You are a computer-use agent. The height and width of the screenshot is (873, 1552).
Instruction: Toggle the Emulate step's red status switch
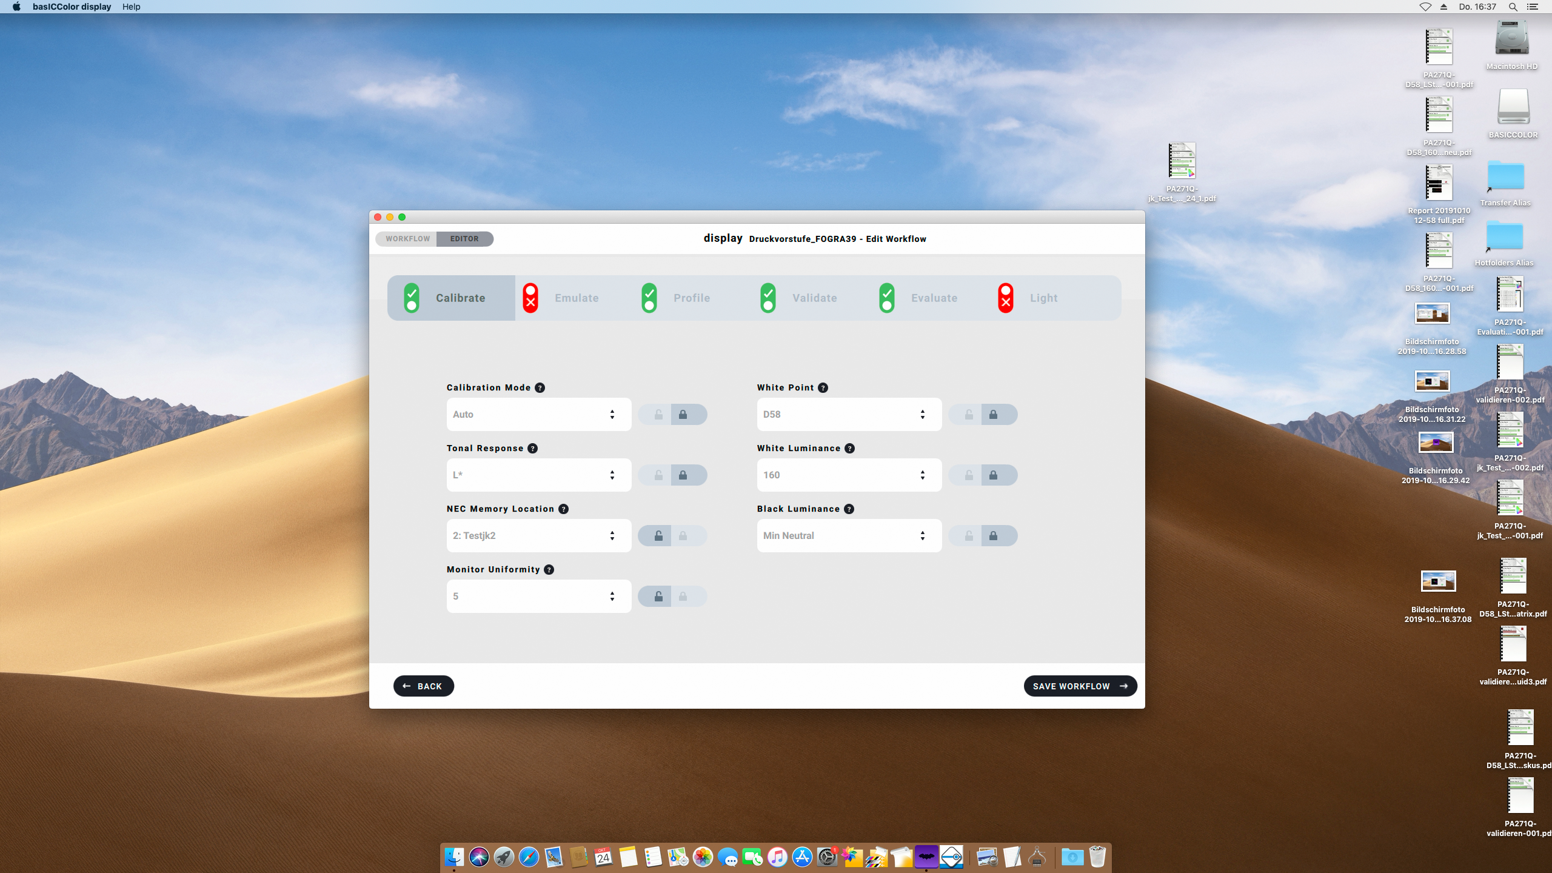point(530,298)
